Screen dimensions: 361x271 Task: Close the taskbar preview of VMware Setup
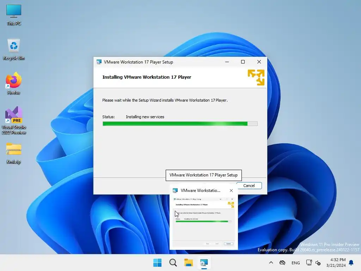[231, 191]
